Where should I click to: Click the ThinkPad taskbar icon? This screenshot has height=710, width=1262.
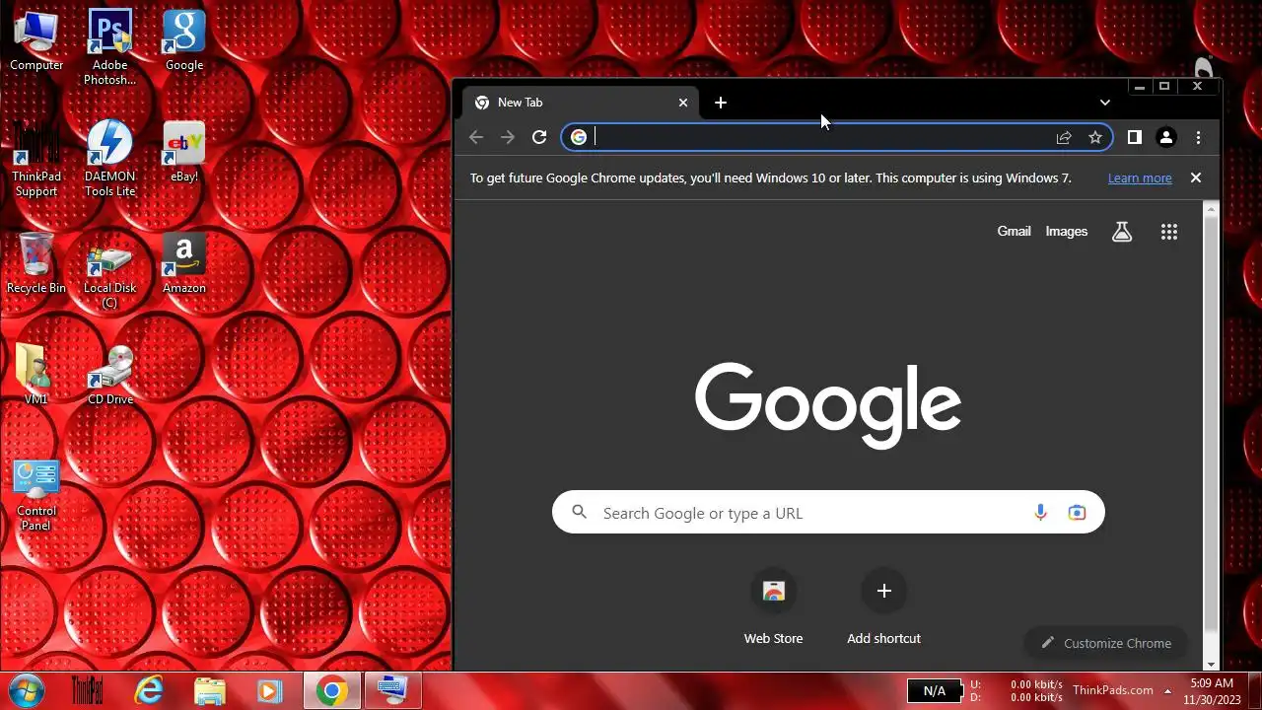(x=88, y=690)
